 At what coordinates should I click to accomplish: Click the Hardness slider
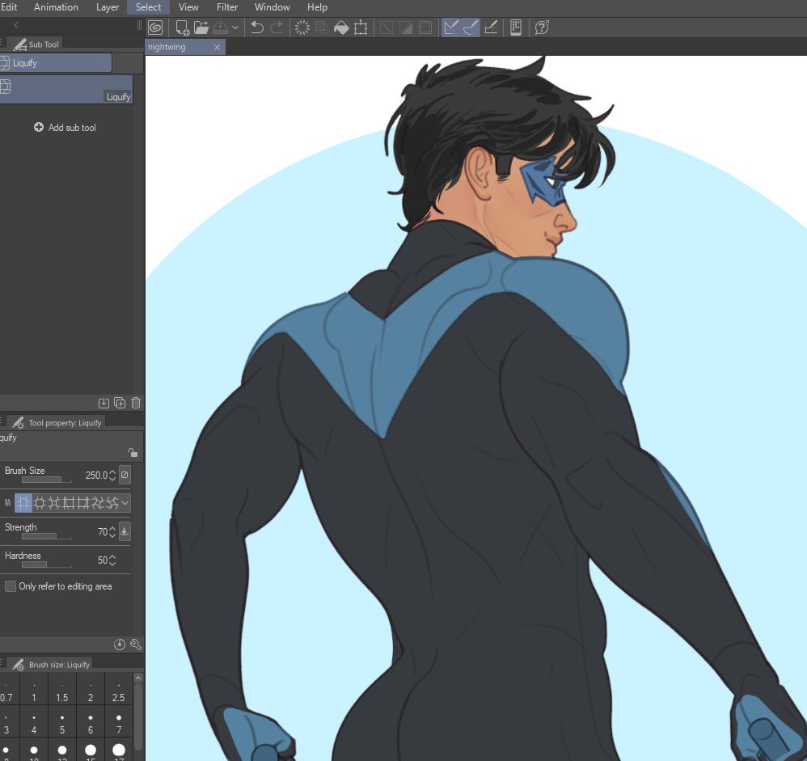click(x=46, y=564)
